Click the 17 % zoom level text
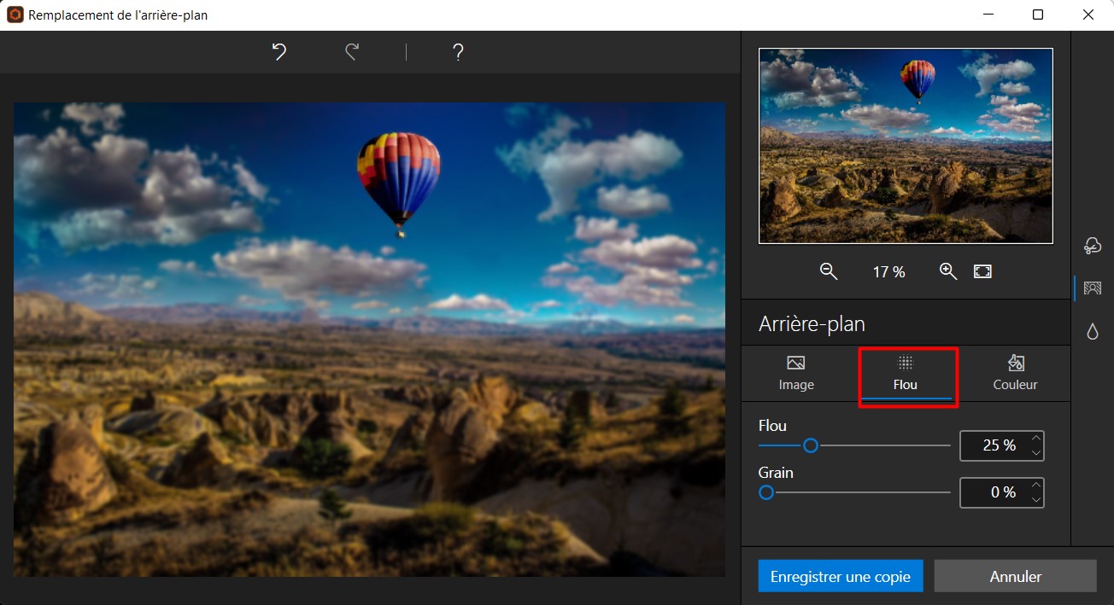The width and height of the screenshot is (1114, 605). coord(888,272)
